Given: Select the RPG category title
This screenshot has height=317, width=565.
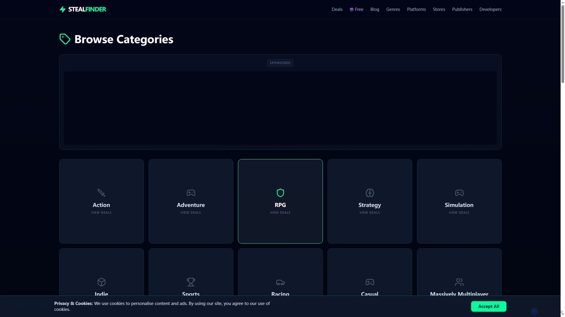Looking at the screenshot, I should point(280,205).
